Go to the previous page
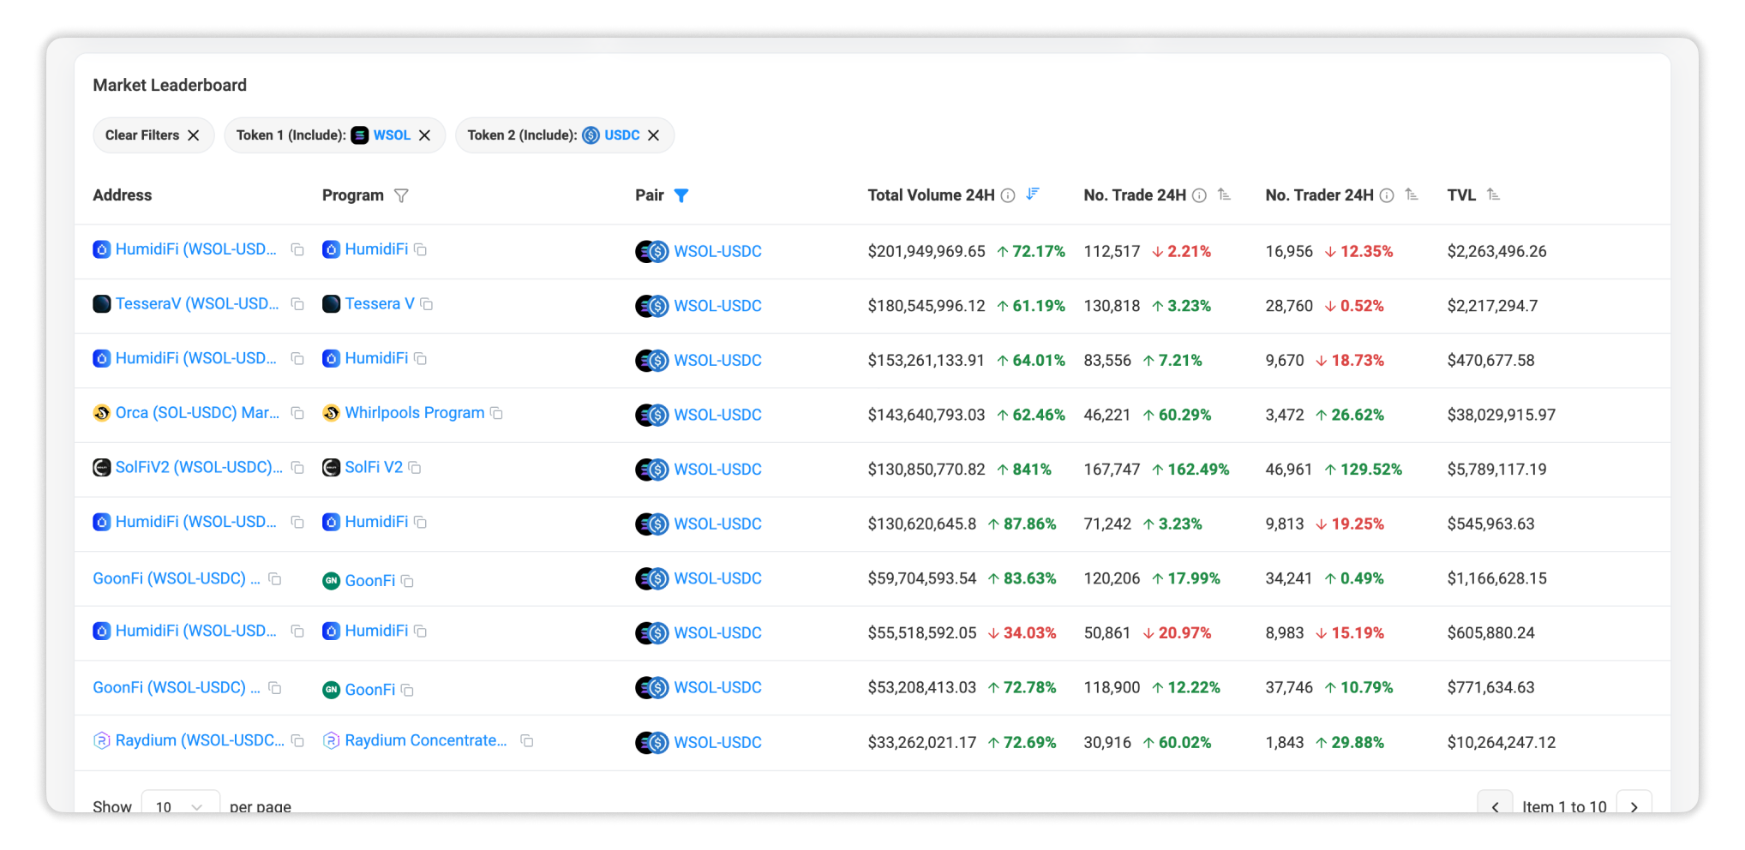 1495,805
